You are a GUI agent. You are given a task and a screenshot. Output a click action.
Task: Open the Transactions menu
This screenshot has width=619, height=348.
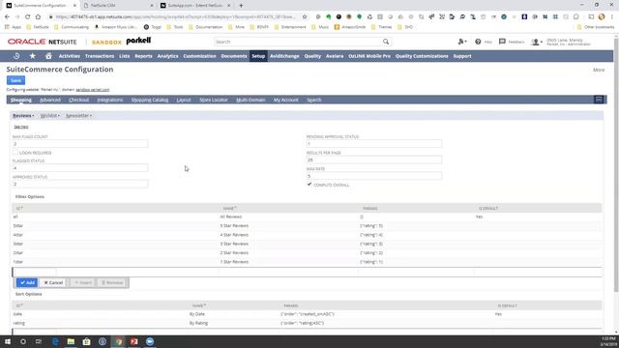[x=100, y=56]
